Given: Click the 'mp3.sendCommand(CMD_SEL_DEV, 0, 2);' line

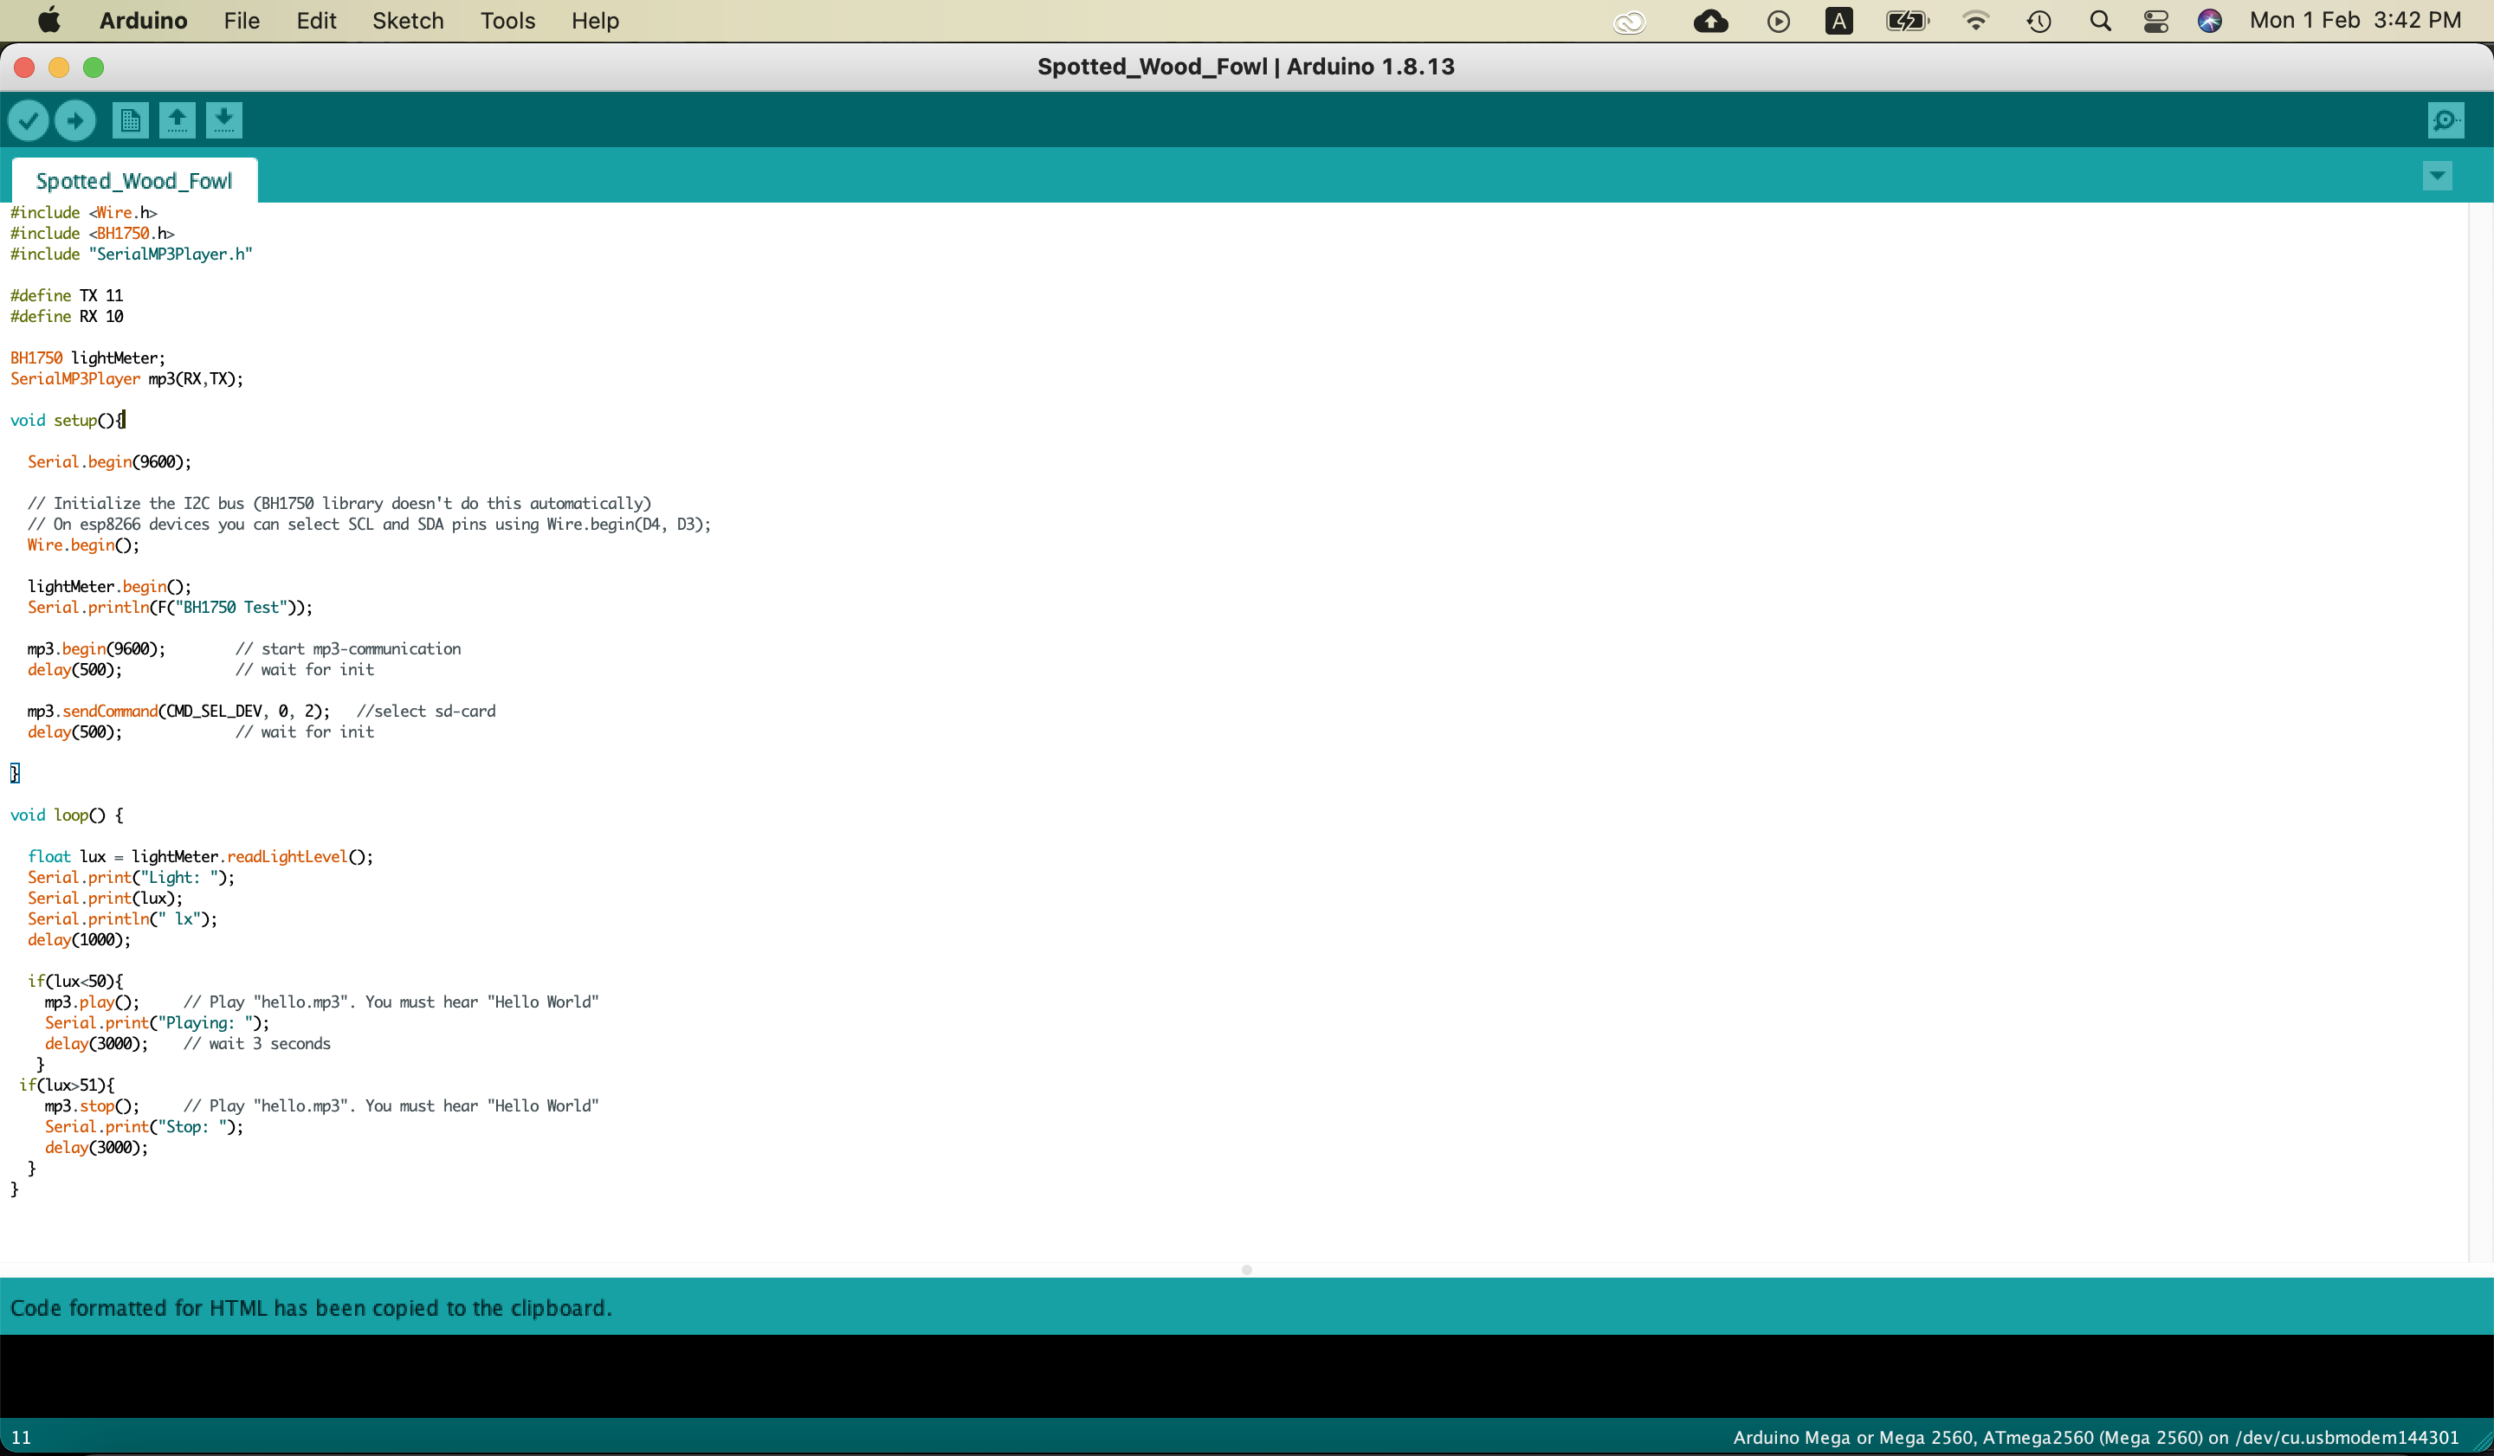Looking at the screenshot, I should (x=178, y=712).
